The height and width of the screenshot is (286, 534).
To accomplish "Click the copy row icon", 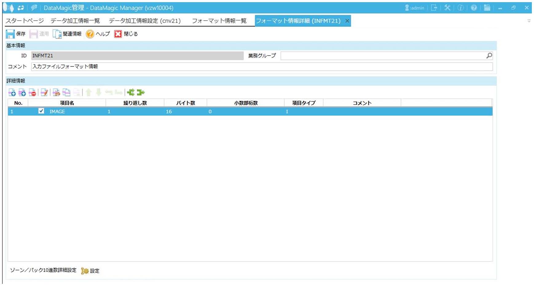I will tap(66, 92).
